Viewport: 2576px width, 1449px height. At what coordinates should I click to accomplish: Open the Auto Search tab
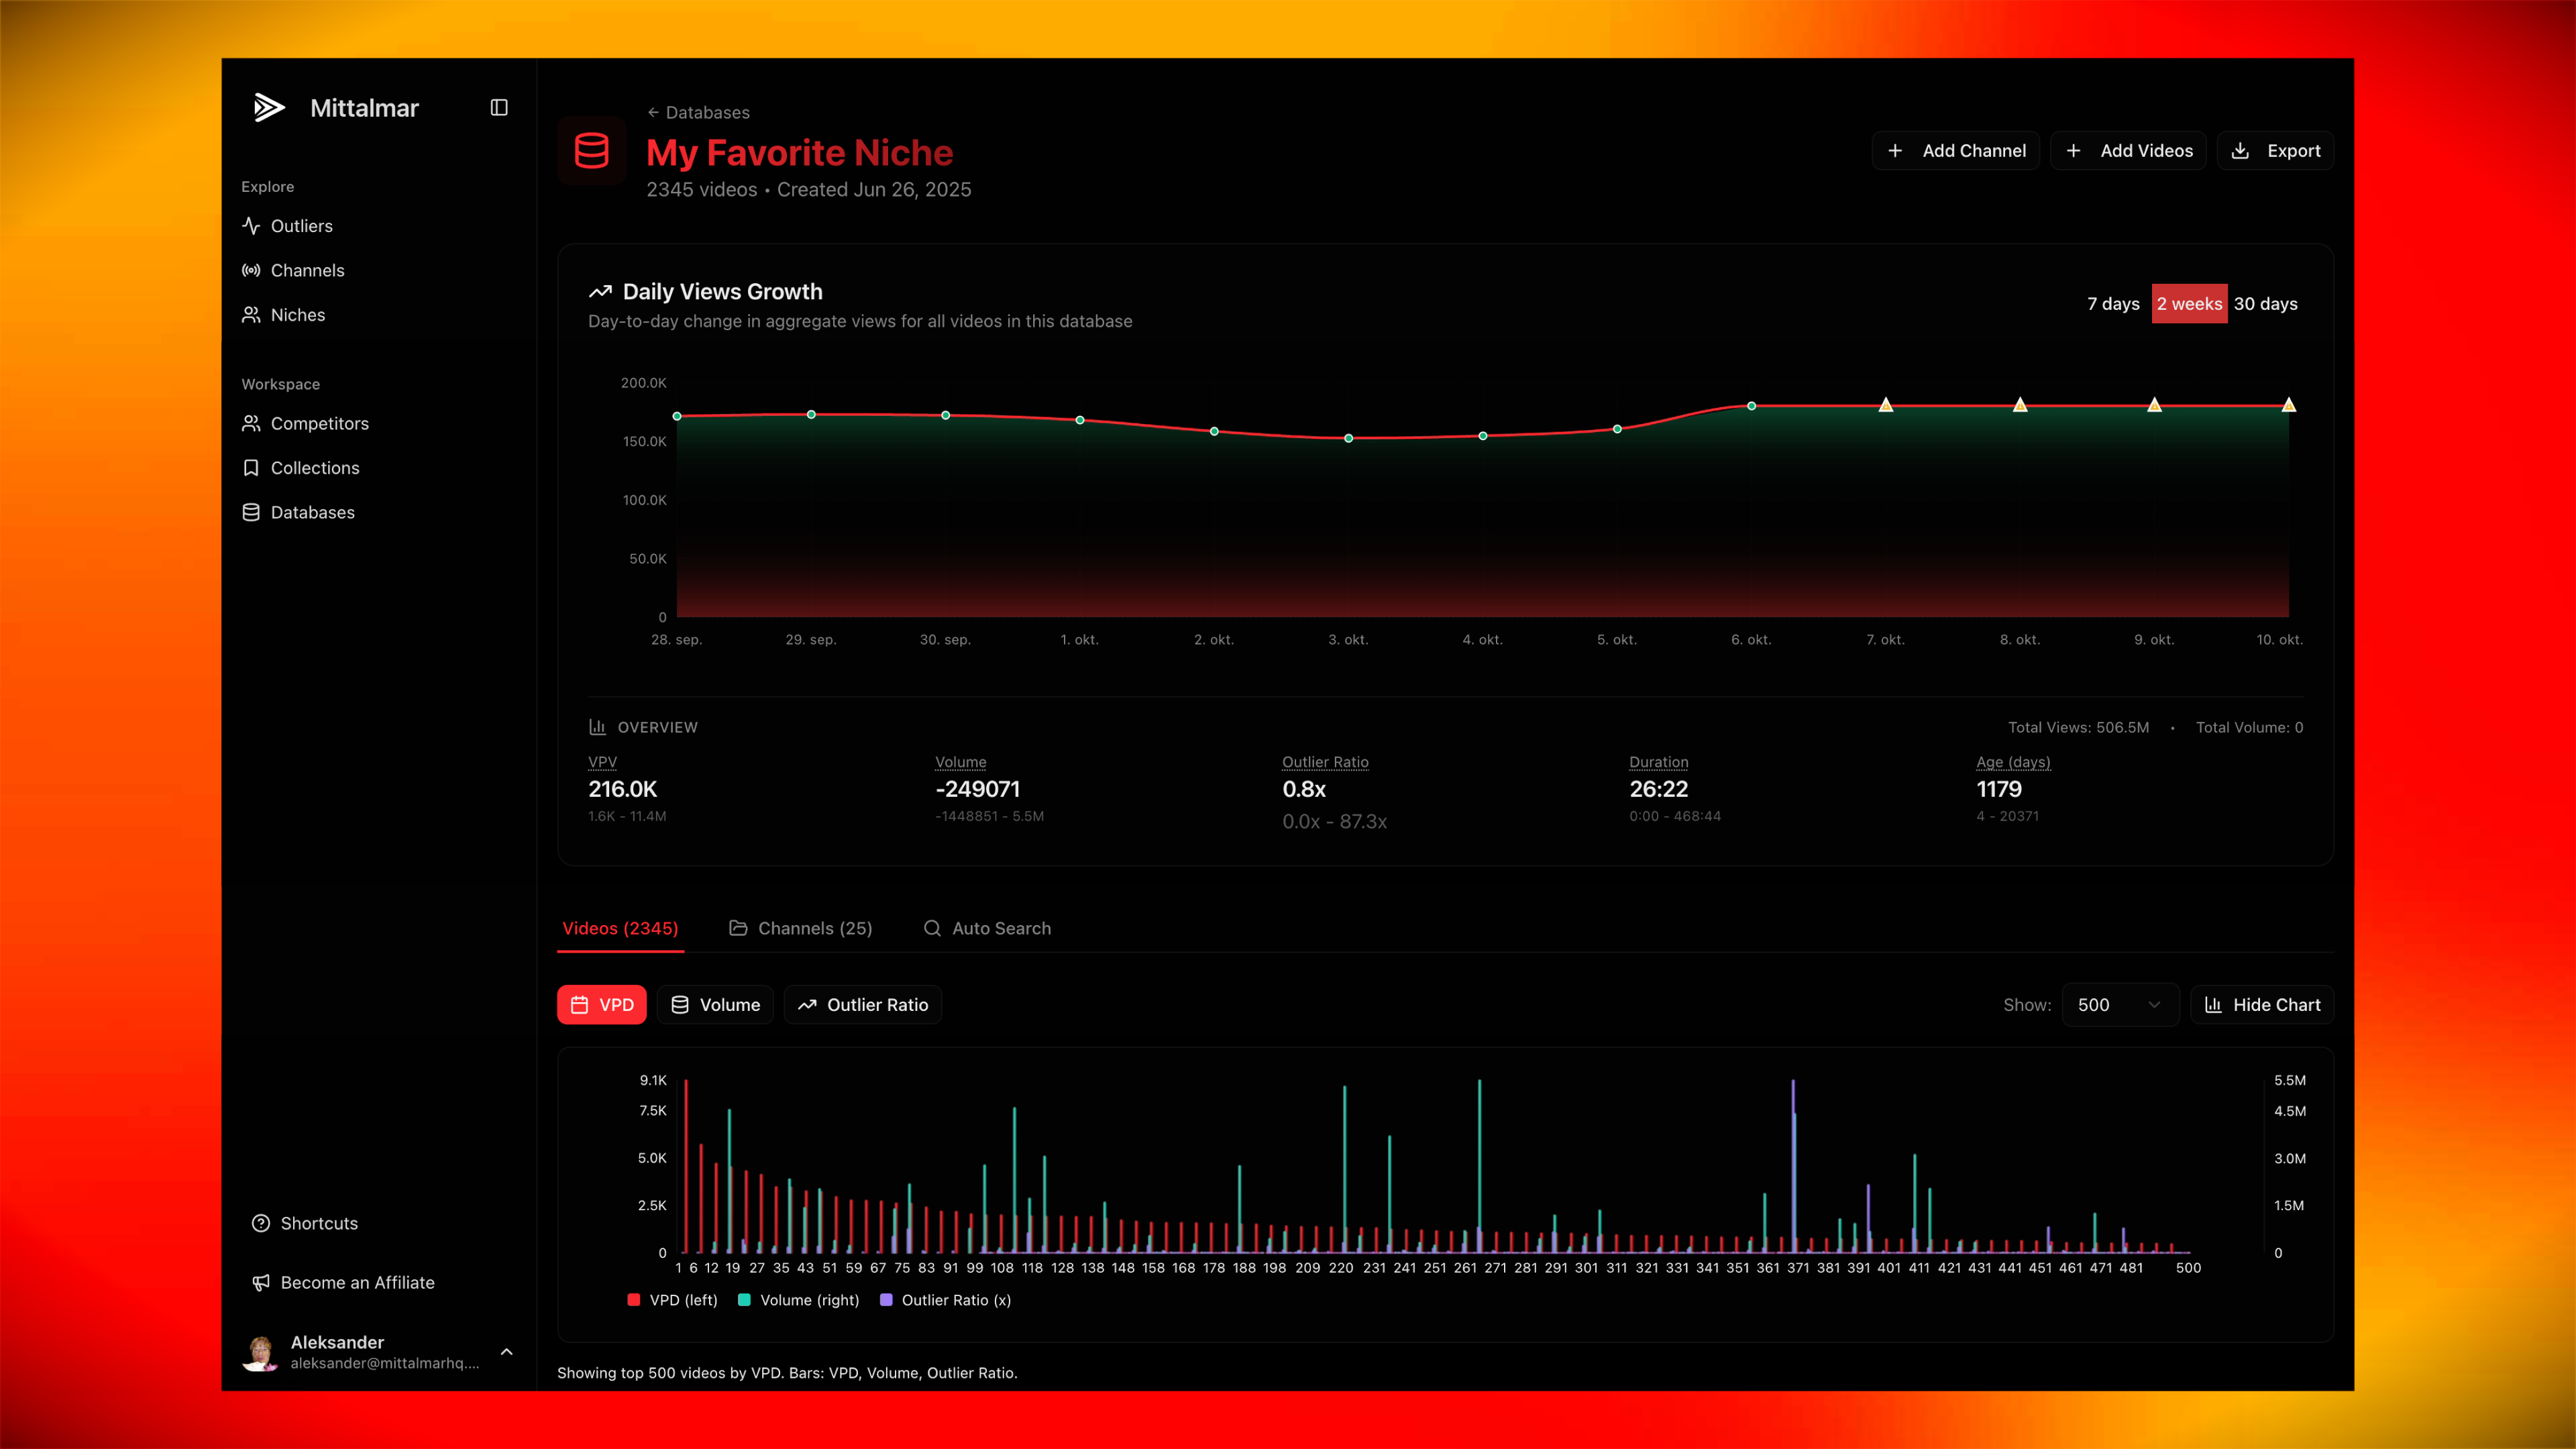coord(987,928)
